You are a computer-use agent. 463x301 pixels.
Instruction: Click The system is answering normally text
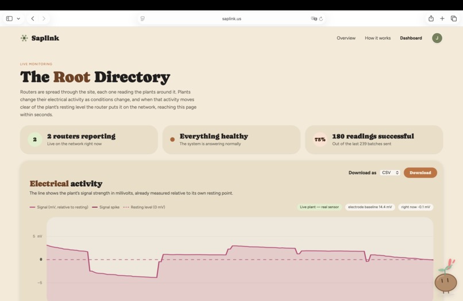click(x=210, y=144)
